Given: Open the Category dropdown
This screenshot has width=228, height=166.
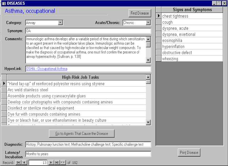Looking at the screenshot, I should tap(60, 23).
